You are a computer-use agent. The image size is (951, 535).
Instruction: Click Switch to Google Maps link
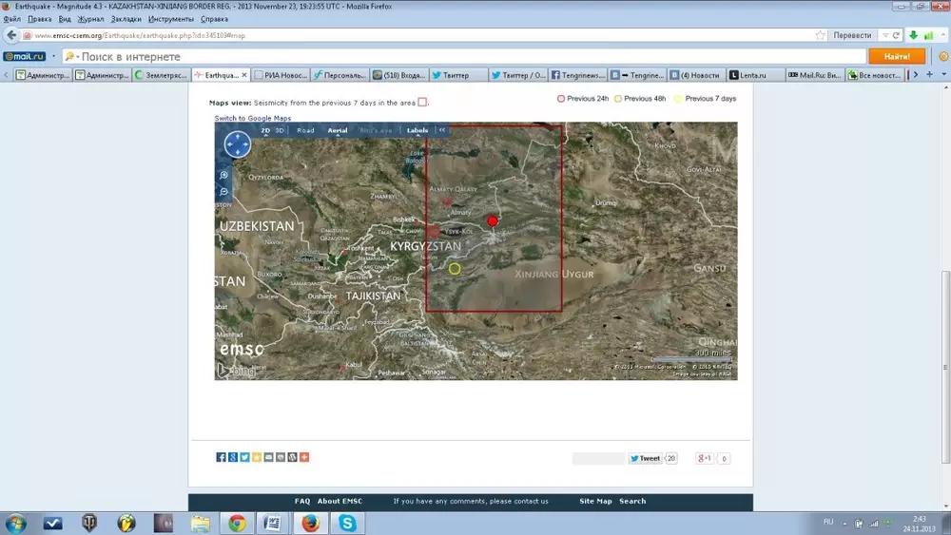[253, 119]
